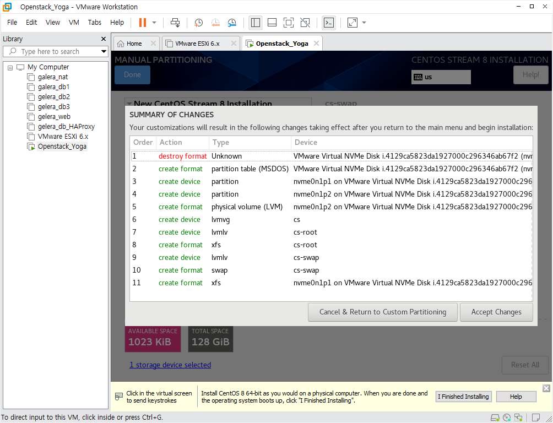Select gelera_db3 in the library
This screenshot has height=423, width=553.
pyautogui.click(x=53, y=106)
